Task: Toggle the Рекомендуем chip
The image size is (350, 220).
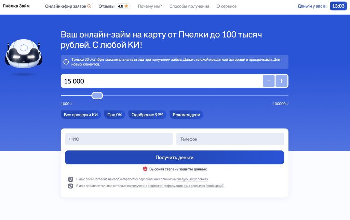Action: coord(186,114)
